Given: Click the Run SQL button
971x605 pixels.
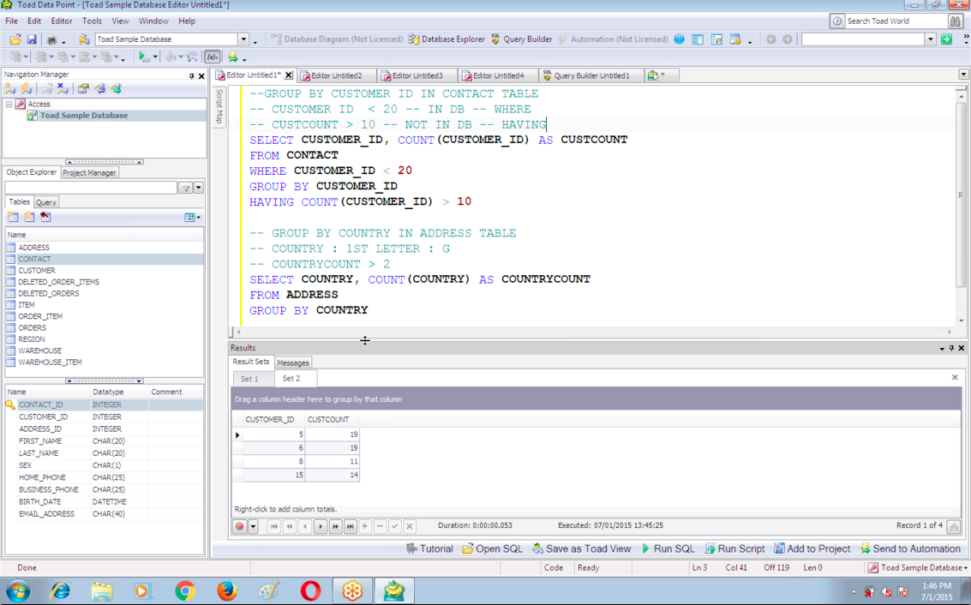Looking at the screenshot, I should point(668,548).
